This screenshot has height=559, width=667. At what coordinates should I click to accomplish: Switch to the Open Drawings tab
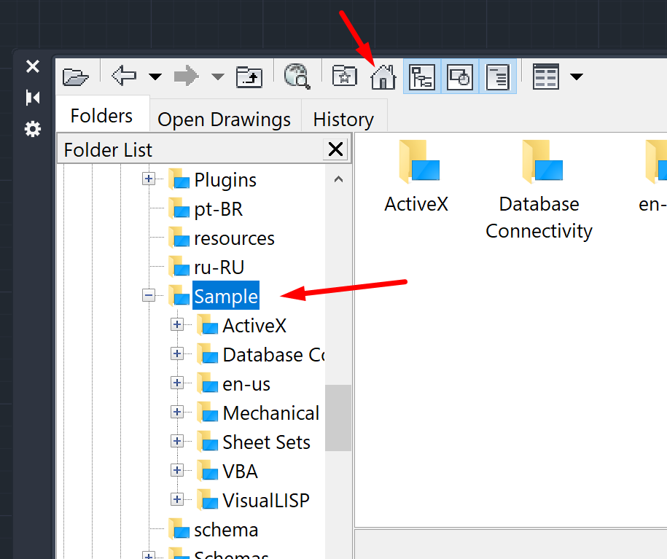[224, 119]
